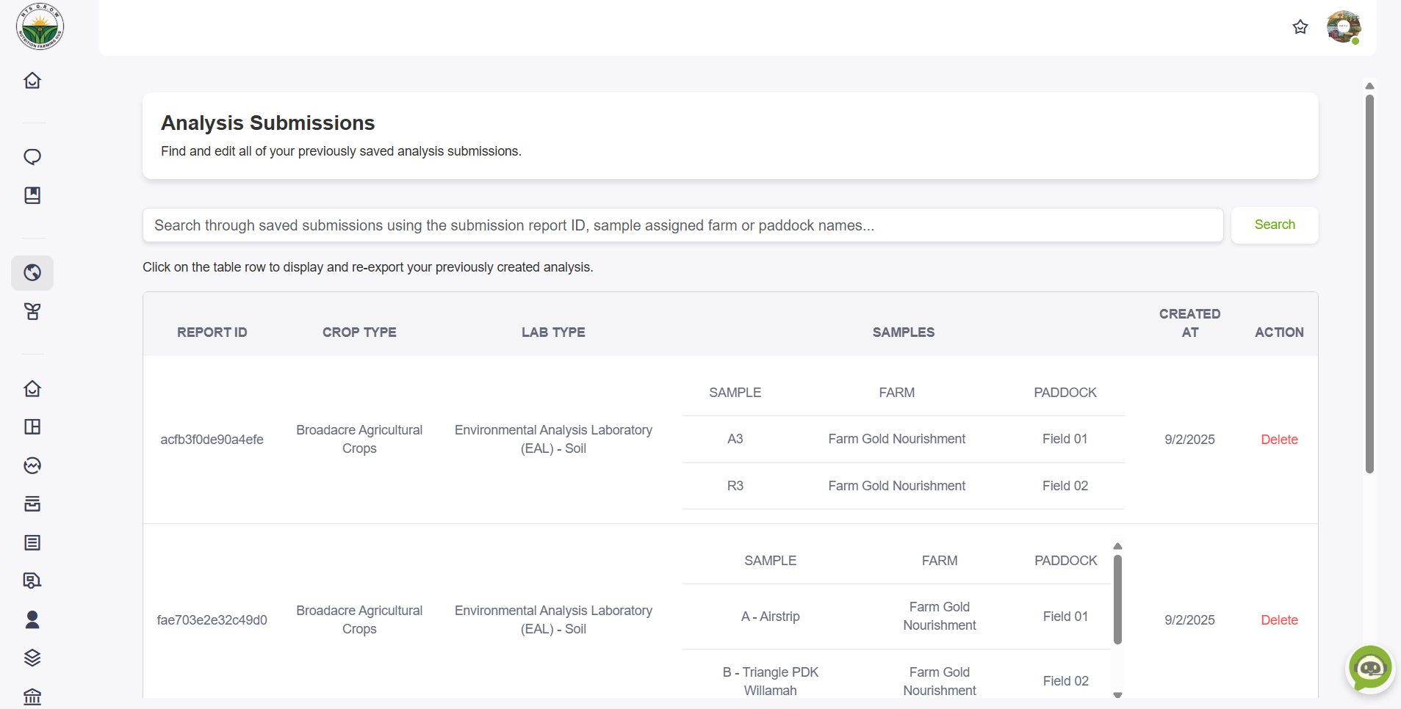Open the Home page from the sidebar

32,81
